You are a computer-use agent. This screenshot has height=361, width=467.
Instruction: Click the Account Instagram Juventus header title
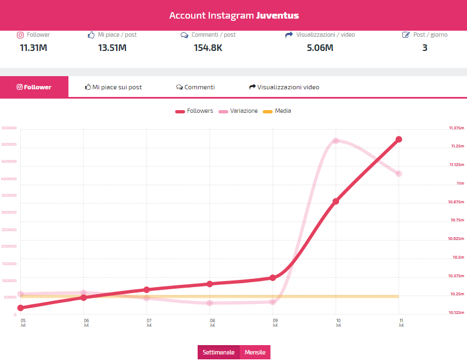(x=234, y=15)
